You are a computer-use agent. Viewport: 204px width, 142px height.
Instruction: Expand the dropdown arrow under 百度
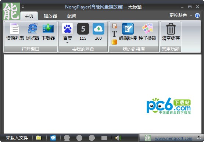click(67, 43)
